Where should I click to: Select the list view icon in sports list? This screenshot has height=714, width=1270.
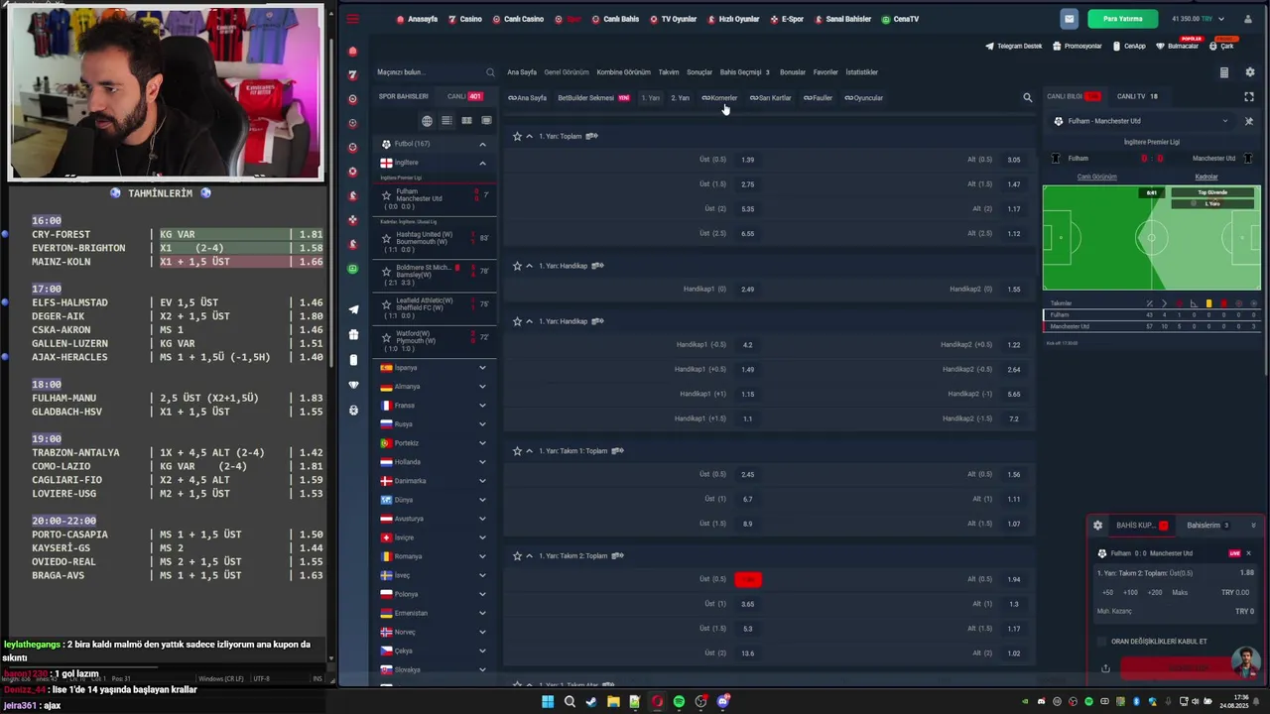[x=446, y=121]
